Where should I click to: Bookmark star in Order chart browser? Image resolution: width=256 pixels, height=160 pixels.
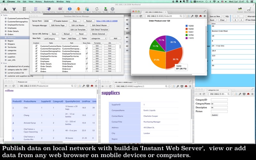pyautogui.click(x=184, y=16)
